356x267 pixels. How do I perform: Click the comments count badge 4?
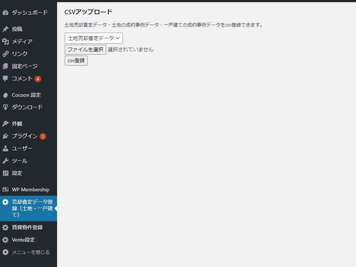point(38,79)
